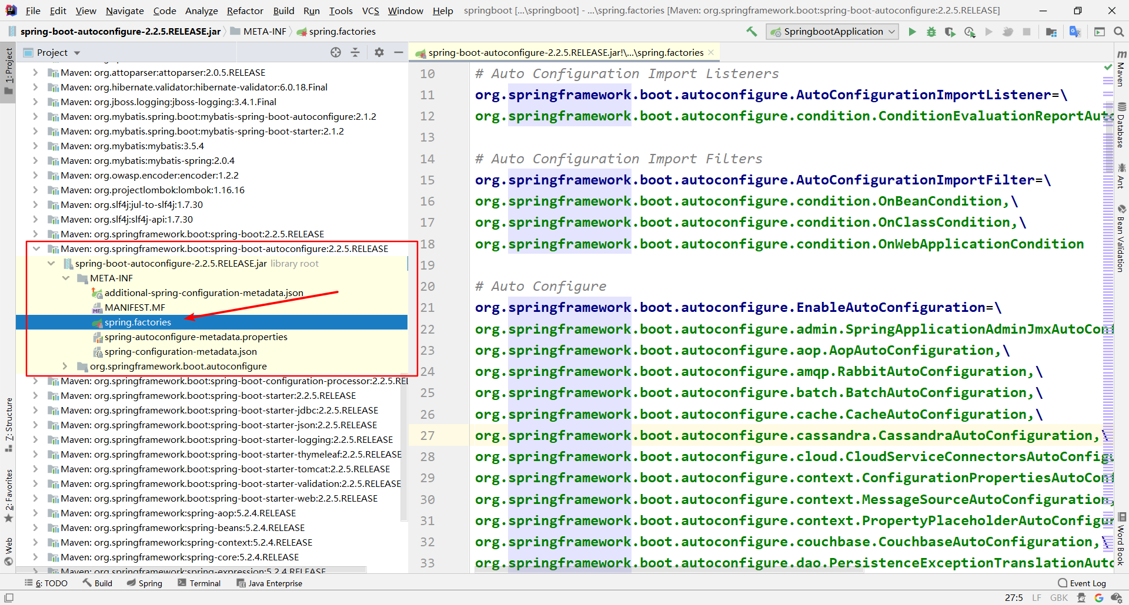
Task: Open the VCS menu
Action: pos(370,11)
